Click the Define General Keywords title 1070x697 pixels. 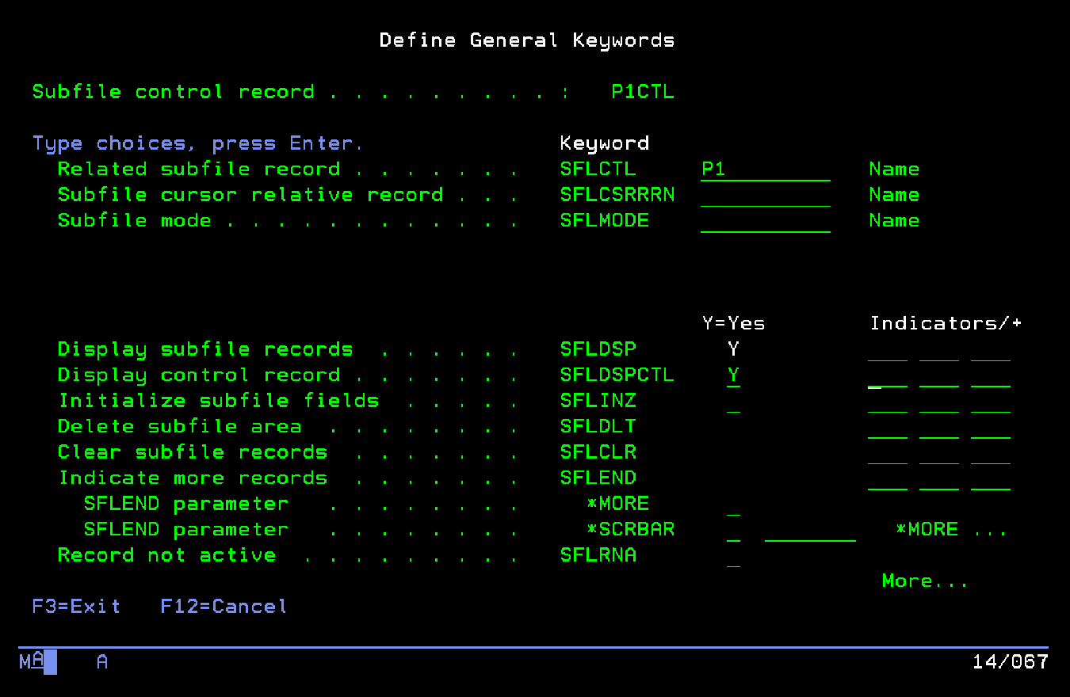[527, 40]
